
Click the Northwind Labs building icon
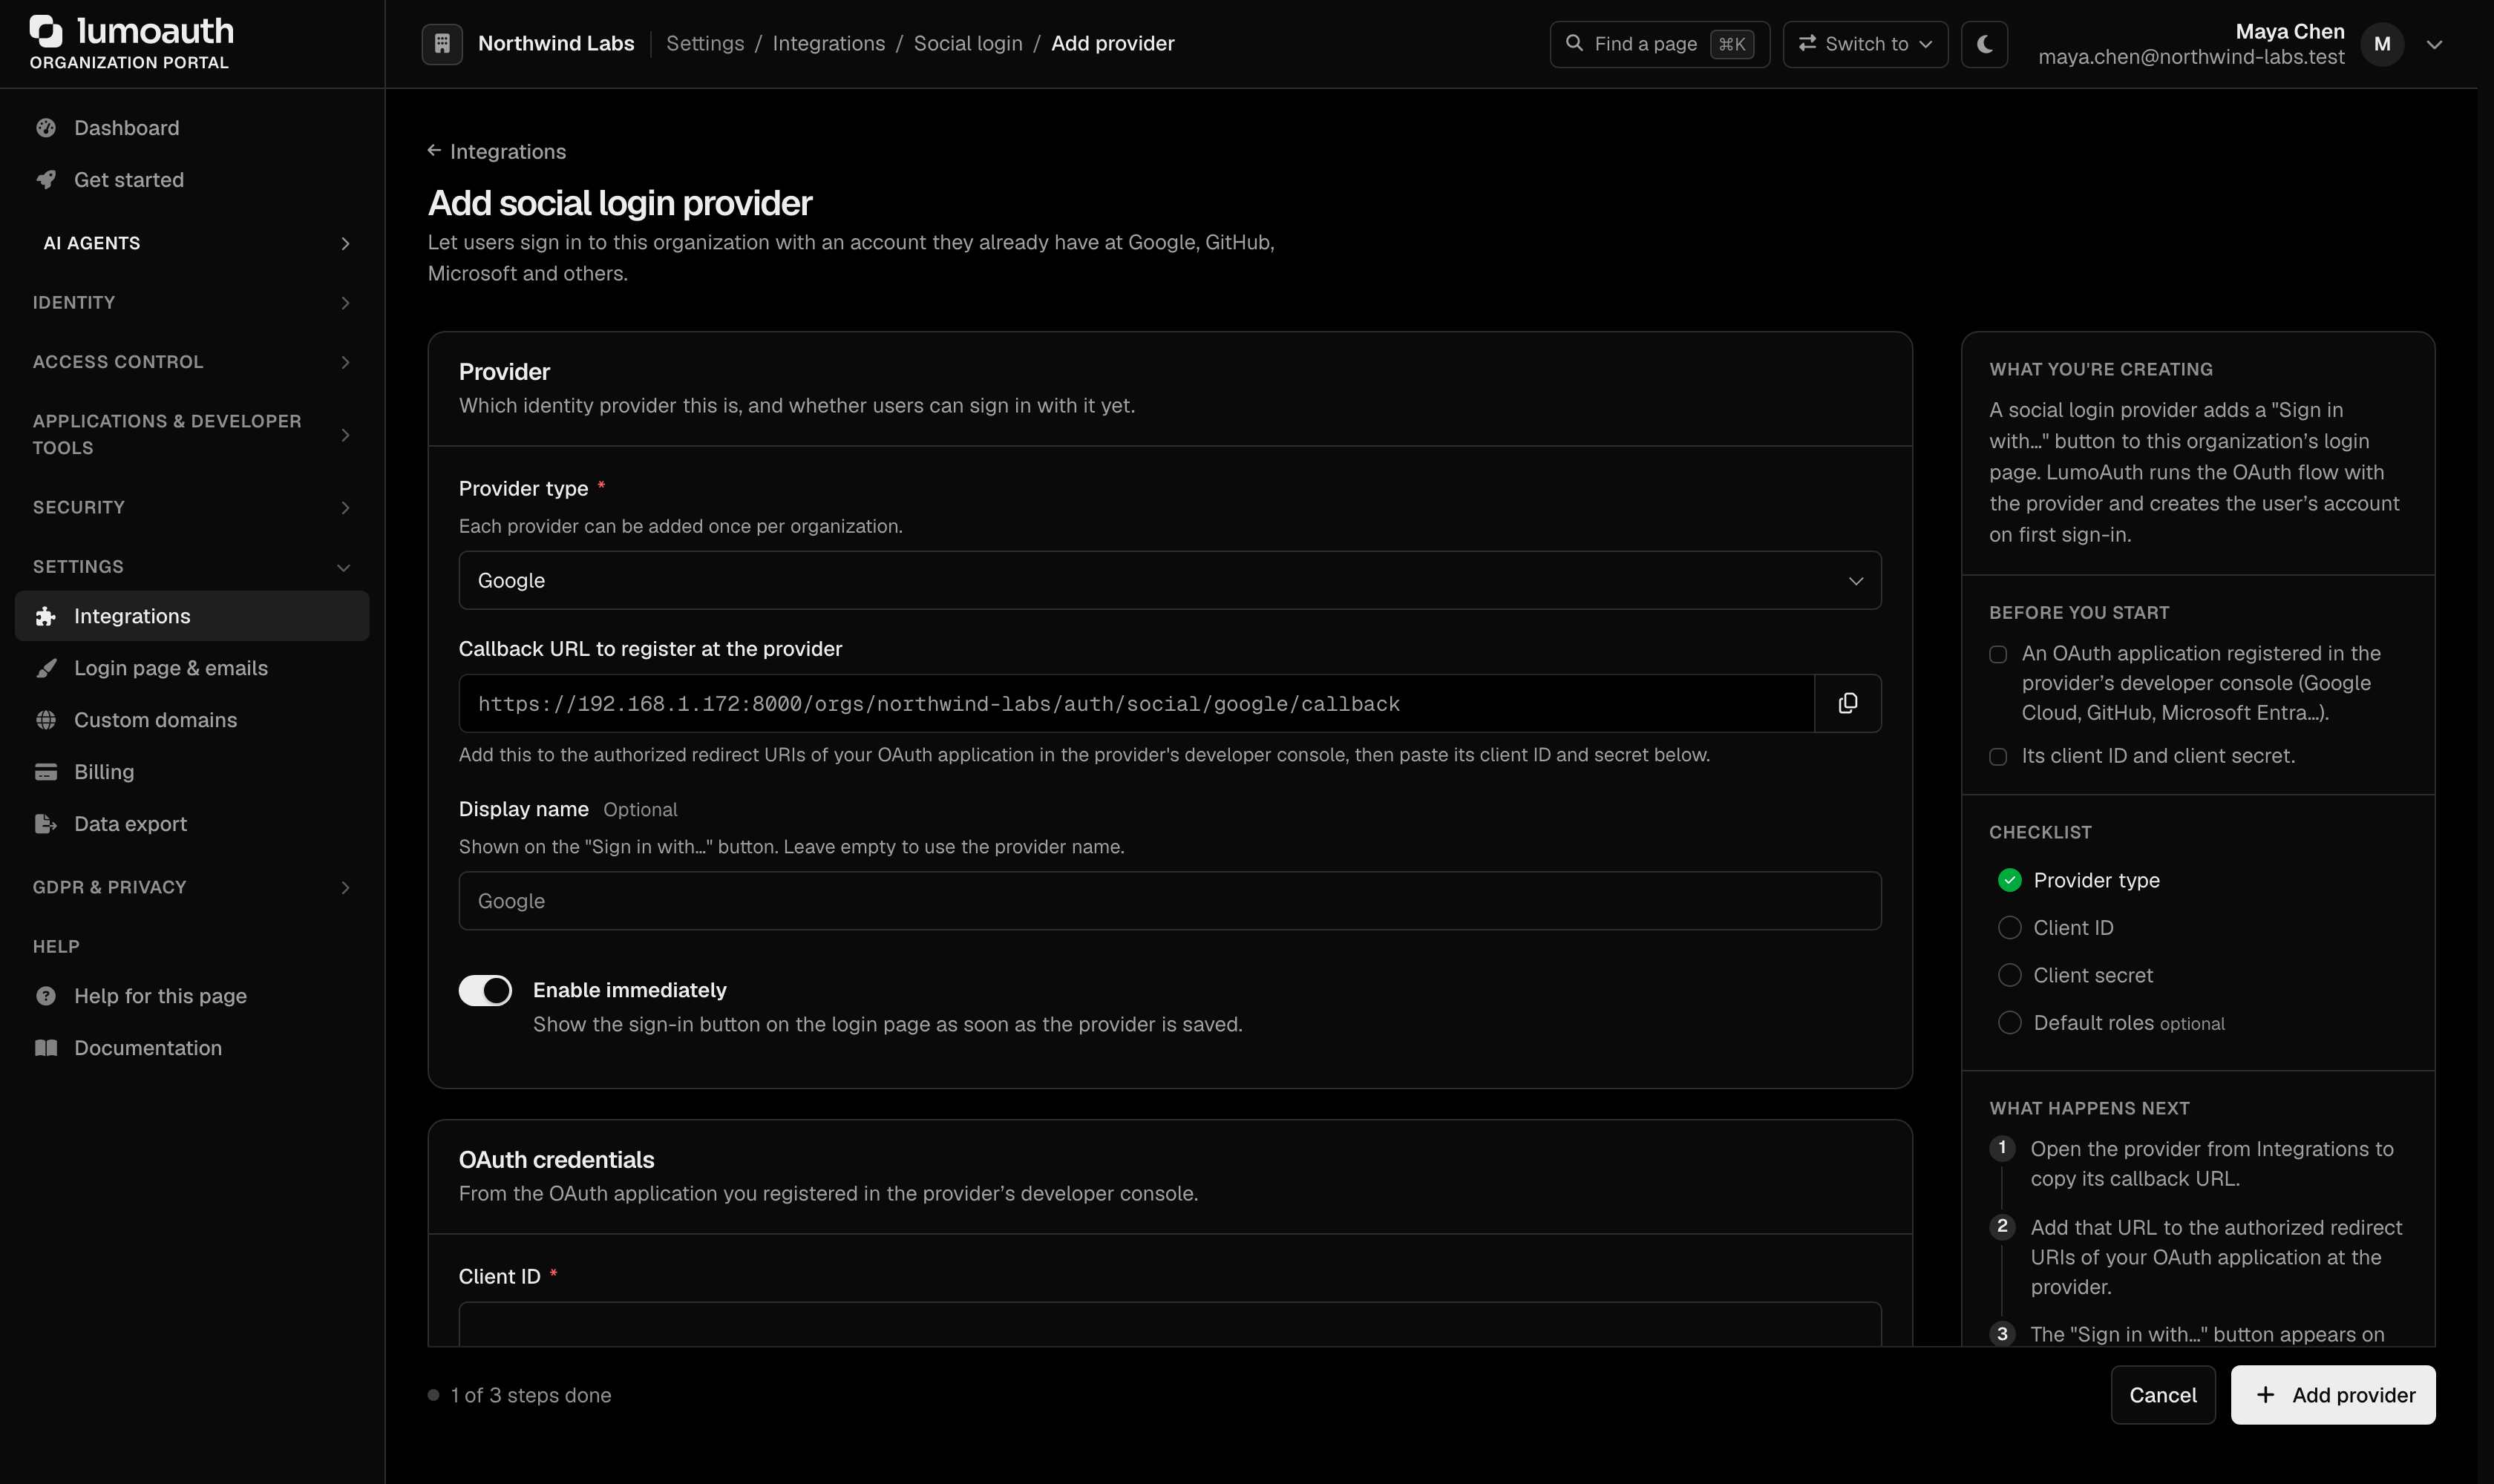click(442, 44)
